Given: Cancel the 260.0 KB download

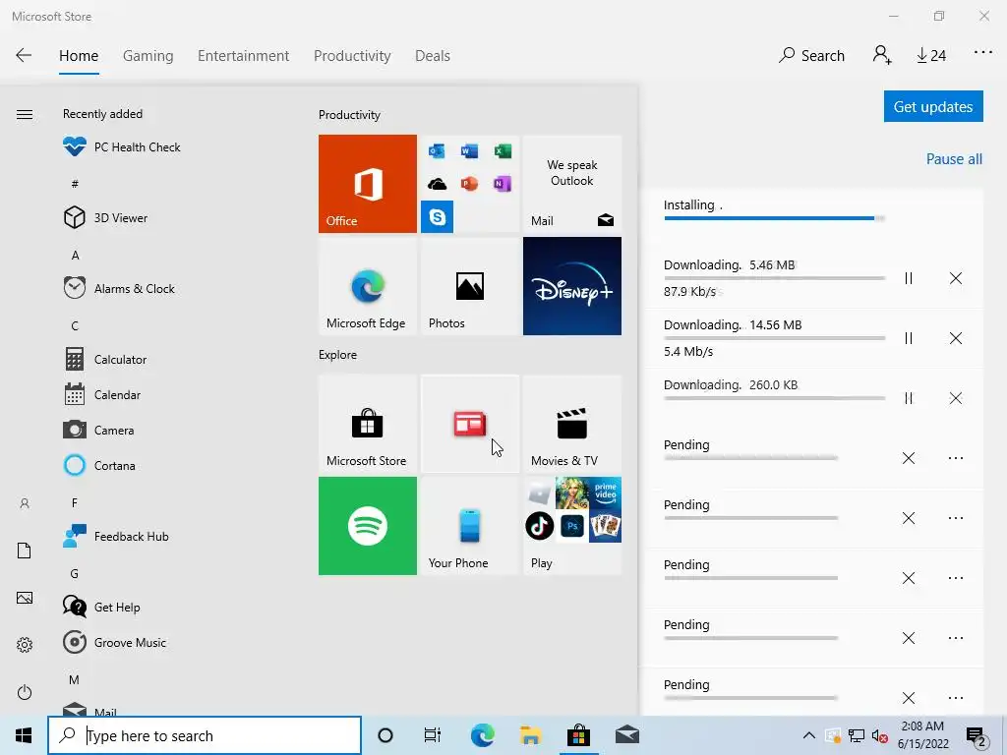Looking at the screenshot, I should 956,398.
